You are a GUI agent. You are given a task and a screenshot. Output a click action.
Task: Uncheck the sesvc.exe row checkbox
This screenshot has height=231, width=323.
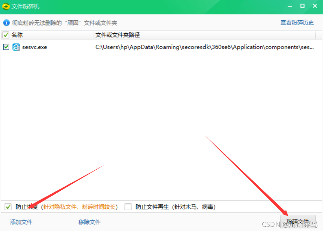[x=6, y=47]
